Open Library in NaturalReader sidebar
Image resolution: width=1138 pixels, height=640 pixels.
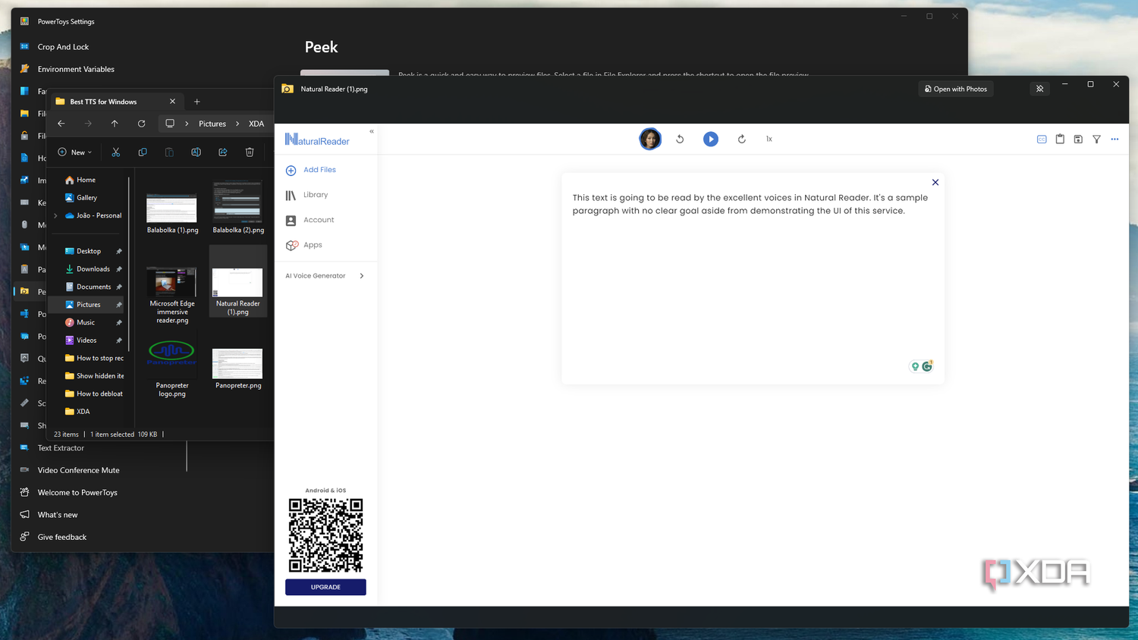coord(307,195)
